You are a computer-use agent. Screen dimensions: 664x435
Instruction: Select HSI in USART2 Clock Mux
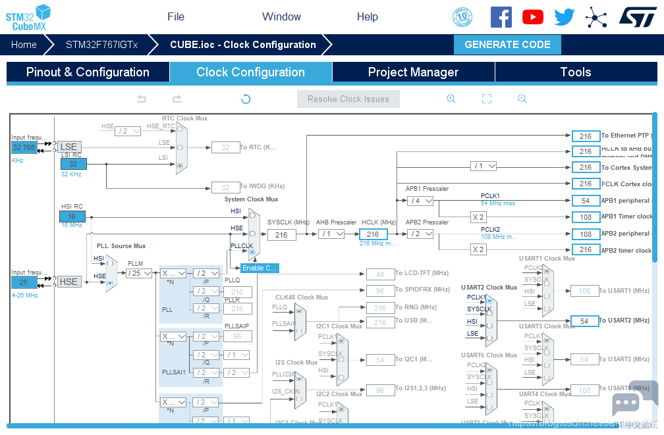pyautogui.click(x=489, y=326)
